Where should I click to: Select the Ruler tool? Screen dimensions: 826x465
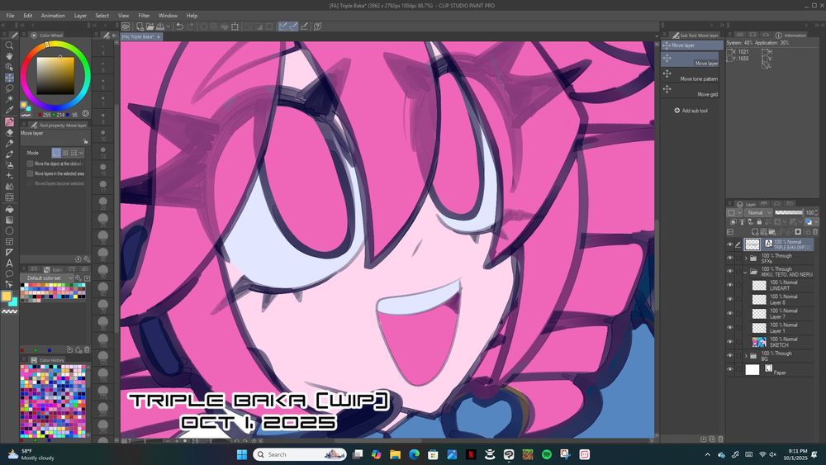tap(9, 252)
